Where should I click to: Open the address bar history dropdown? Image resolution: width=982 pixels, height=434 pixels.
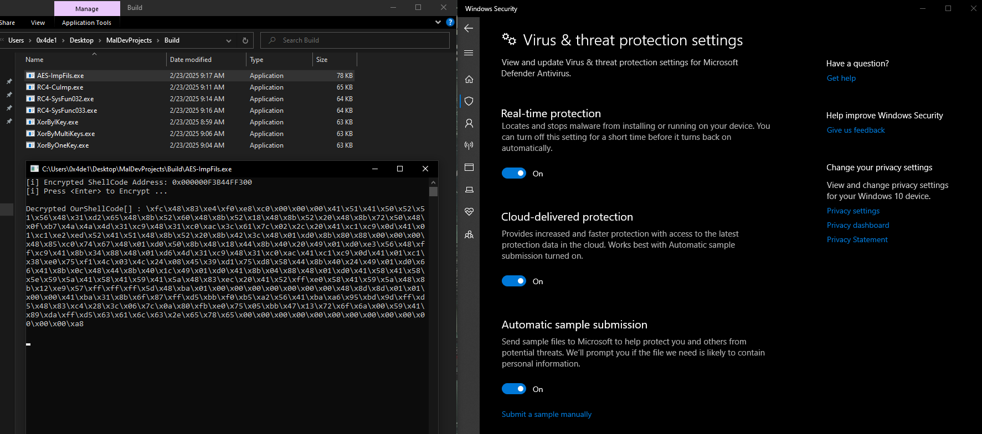tap(229, 40)
